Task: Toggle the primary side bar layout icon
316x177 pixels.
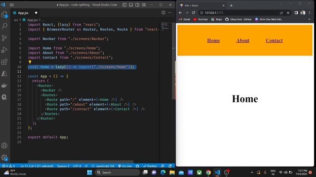Action: tap(124, 5)
